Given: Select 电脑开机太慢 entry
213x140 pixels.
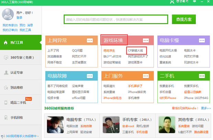Looking at the screenshot, I should click(168, 51).
